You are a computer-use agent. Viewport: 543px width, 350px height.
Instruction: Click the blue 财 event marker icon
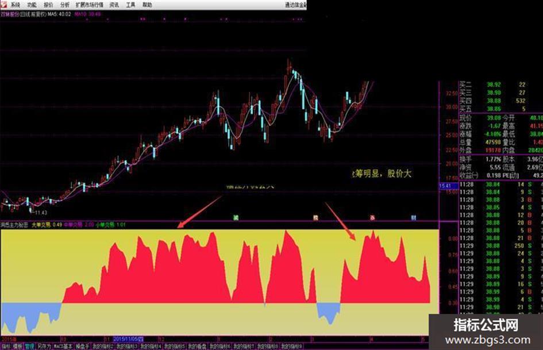[414, 218]
